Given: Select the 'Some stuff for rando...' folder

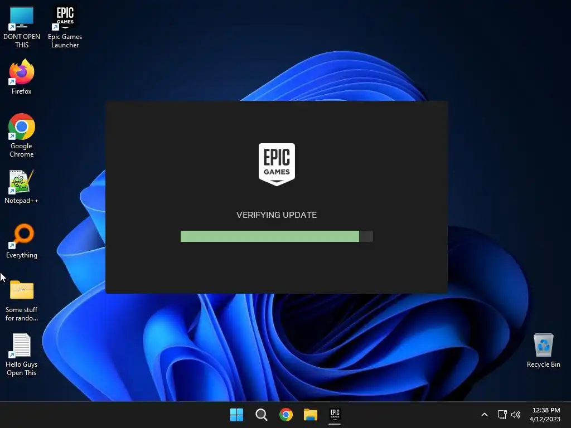Looking at the screenshot, I should (x=22, y=300).
